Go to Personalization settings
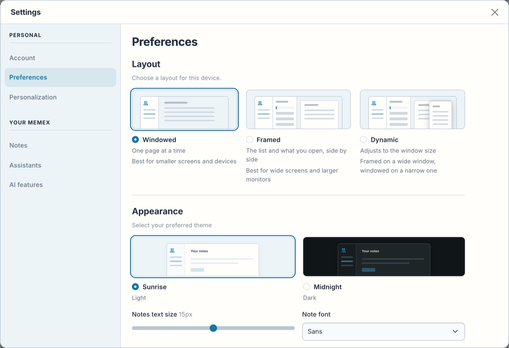This screenshot has height=348, width=509. tap(60, 97)
